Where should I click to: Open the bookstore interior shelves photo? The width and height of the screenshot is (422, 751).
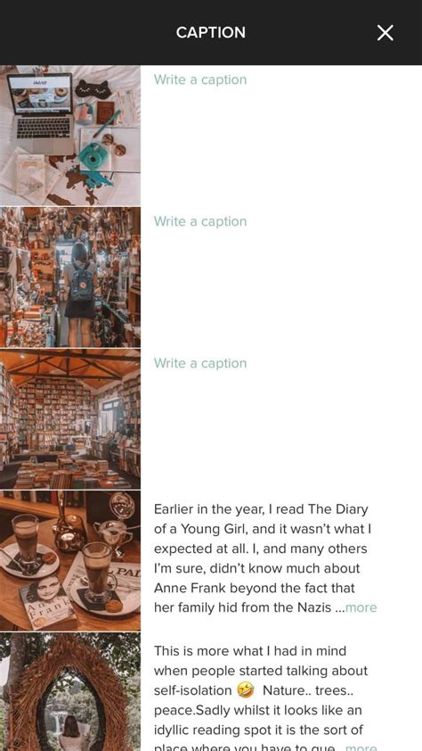(70, 419)
